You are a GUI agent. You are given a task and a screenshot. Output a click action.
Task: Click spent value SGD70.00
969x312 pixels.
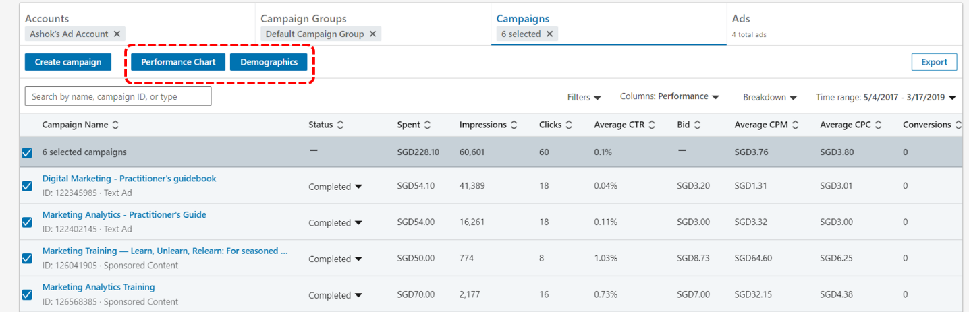coord(416,294)
